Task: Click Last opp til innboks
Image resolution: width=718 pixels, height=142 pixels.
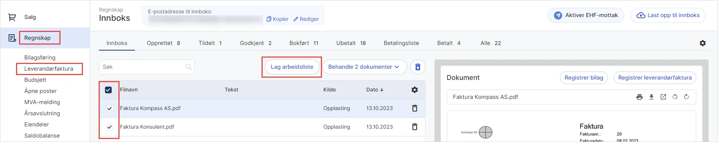Action: [668, 15]
